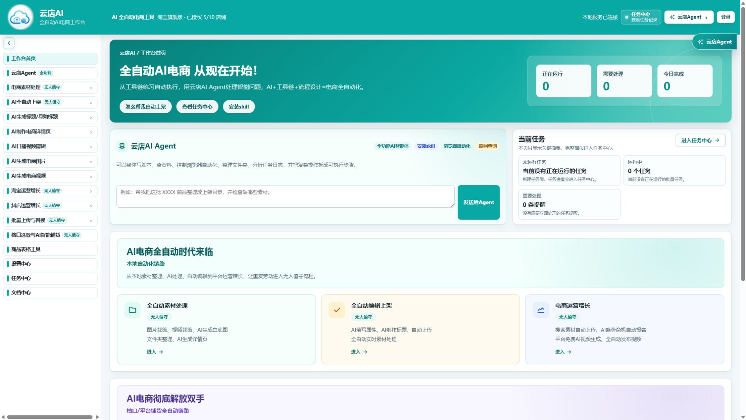746x420 pixels.
Task: Click 进入任务中心 button
Action: point(701,140)
